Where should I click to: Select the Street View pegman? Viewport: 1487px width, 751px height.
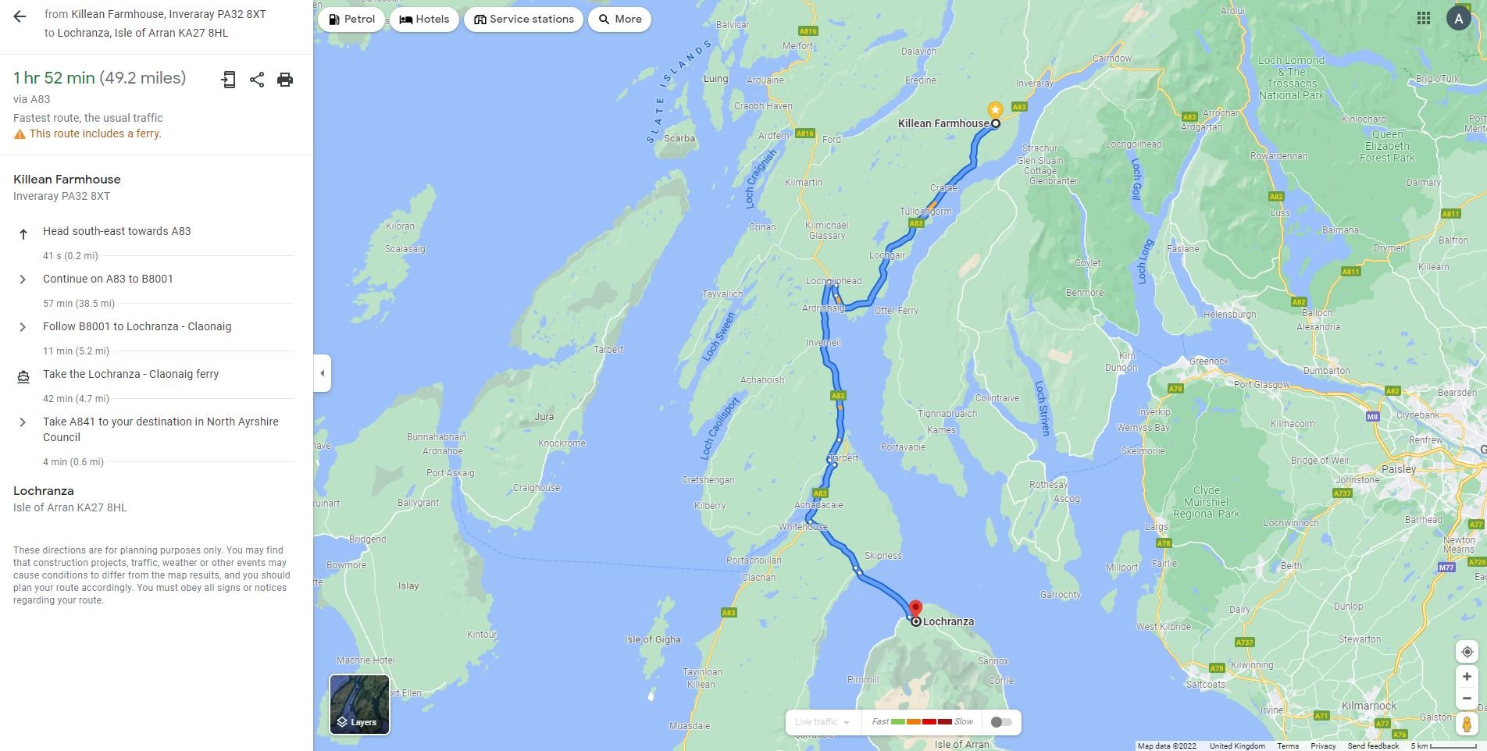click(x=1467, y=725)
